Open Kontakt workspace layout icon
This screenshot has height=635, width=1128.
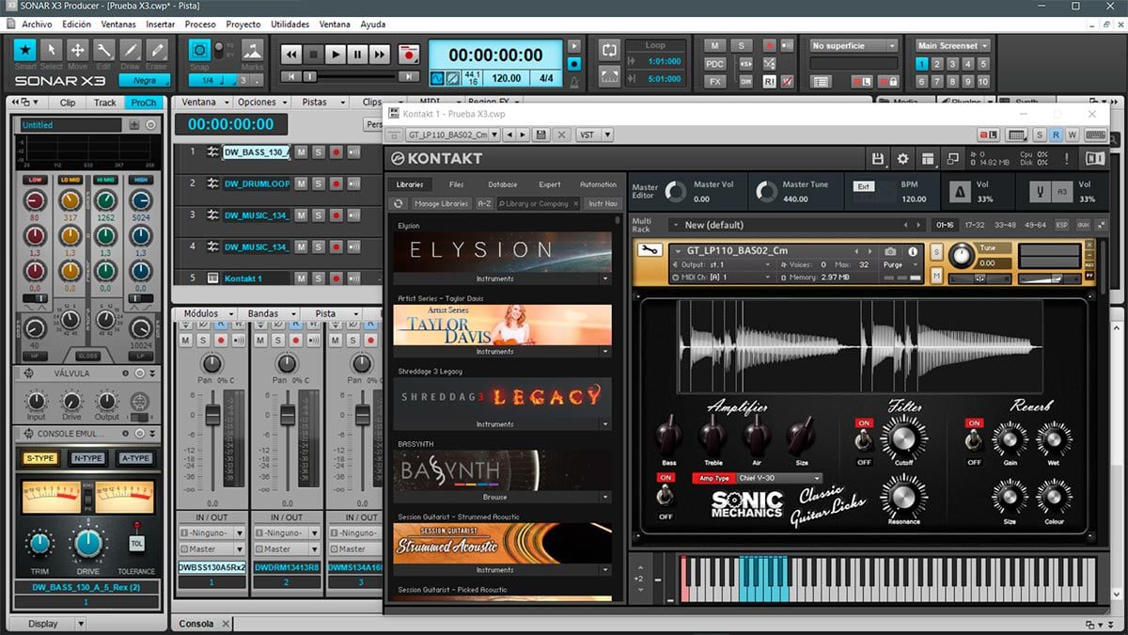929,159
